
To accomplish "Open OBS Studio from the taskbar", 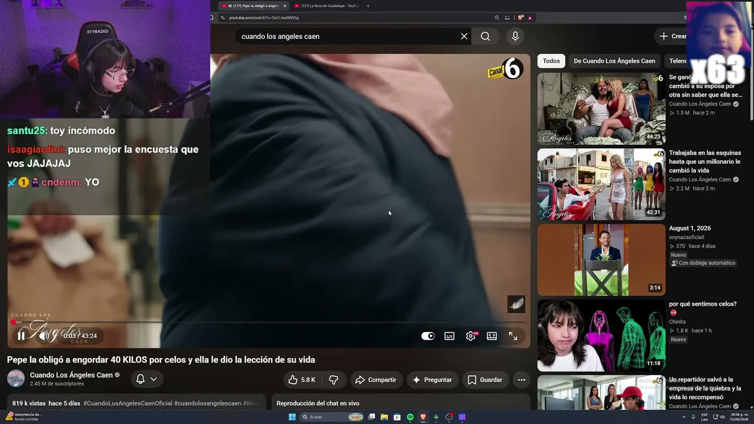I will (x=449, y=417).
